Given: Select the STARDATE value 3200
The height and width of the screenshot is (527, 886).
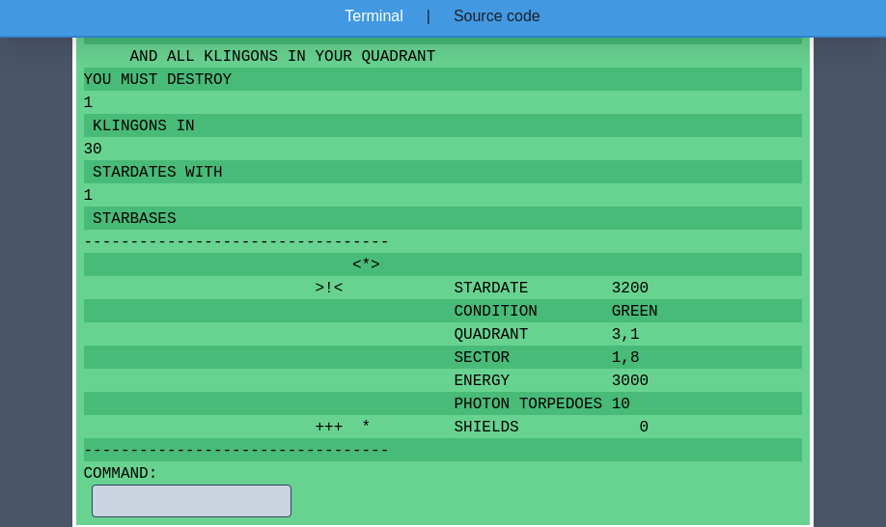Looking at the screenshot, I should [x=630, y=288].
